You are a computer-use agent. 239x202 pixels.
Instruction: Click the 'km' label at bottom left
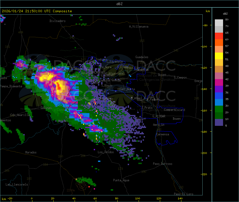click(4, 199)
